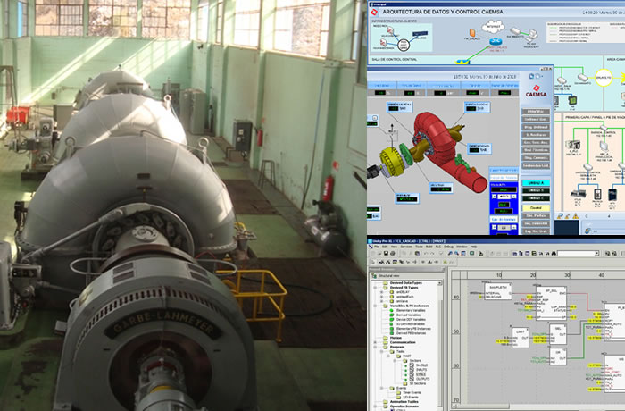
Task: Click the Paste icon in Unity Pro toolbar
Action: point(417,254)
